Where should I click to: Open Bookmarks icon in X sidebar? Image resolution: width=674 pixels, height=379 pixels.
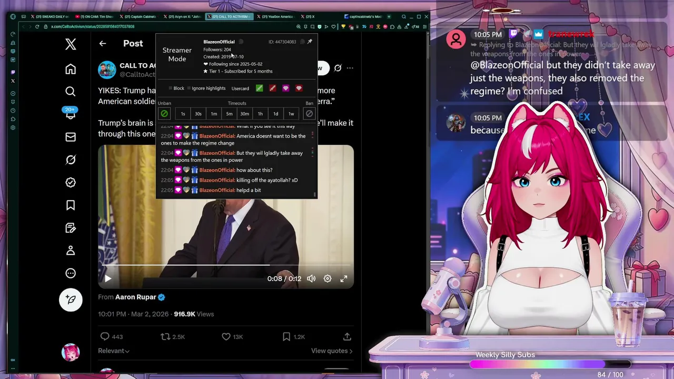[x=71, y=205]
